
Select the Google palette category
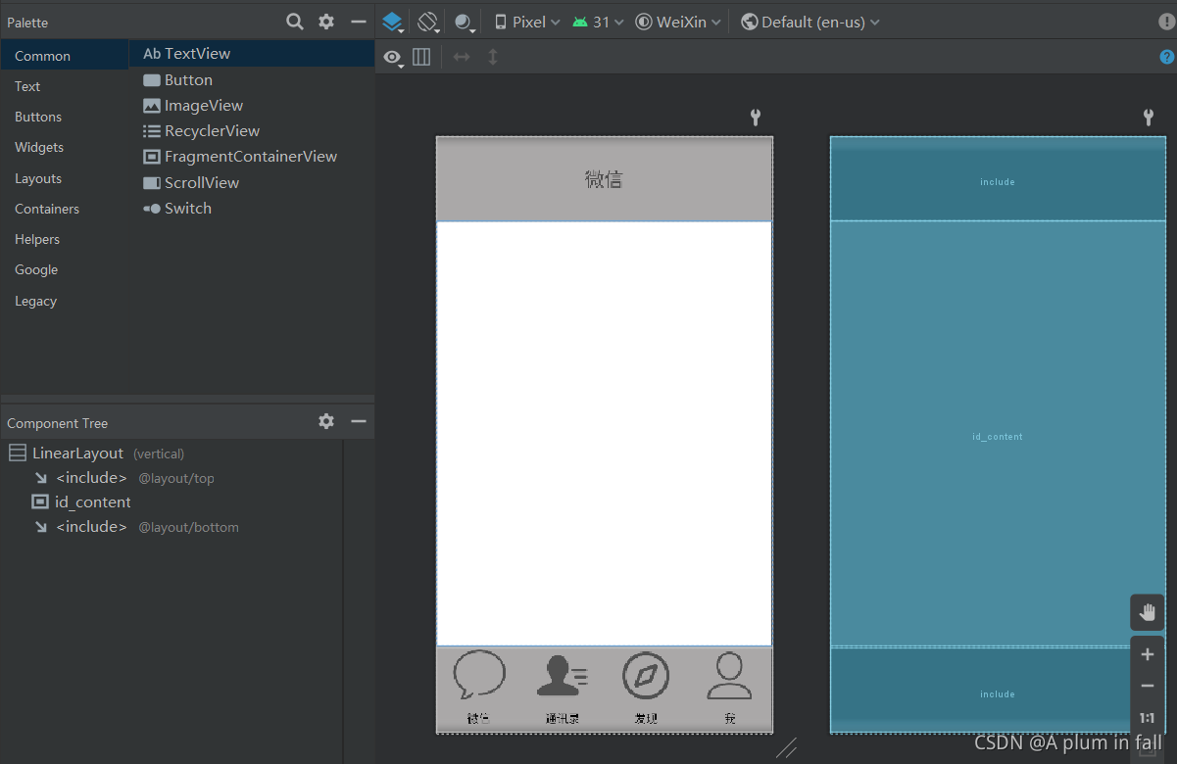[65, 269]
